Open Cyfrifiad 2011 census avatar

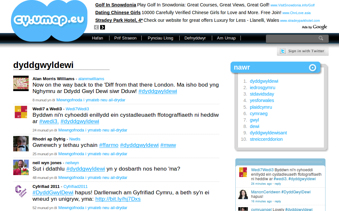click(x=21, y=191)
